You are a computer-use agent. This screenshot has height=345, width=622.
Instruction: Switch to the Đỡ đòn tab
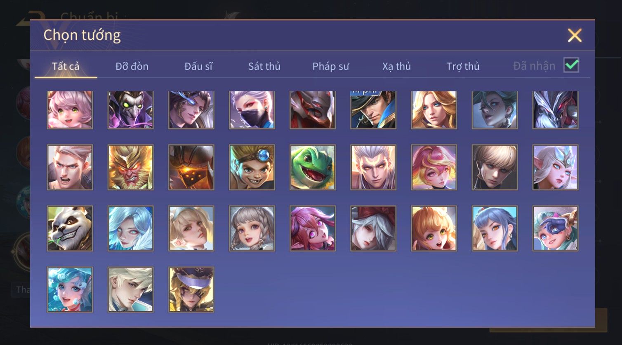[132, 66]
